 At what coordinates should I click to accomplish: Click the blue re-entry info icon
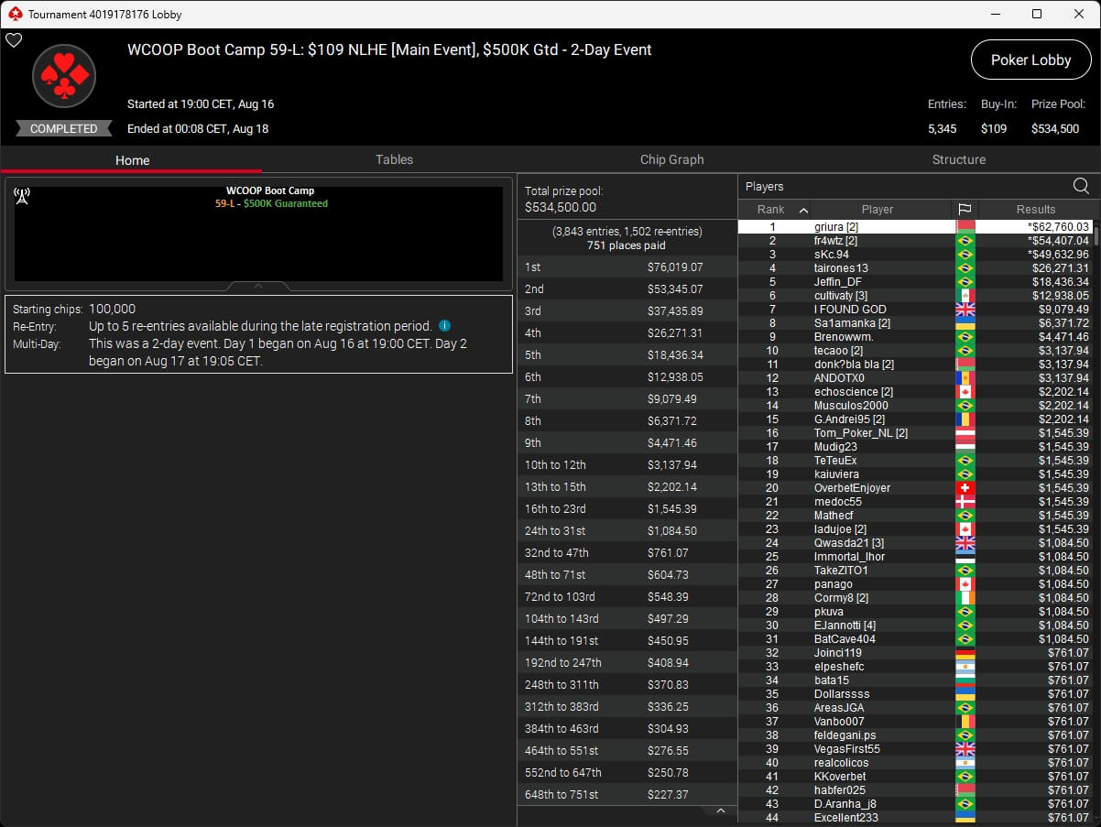click(444, 326)
